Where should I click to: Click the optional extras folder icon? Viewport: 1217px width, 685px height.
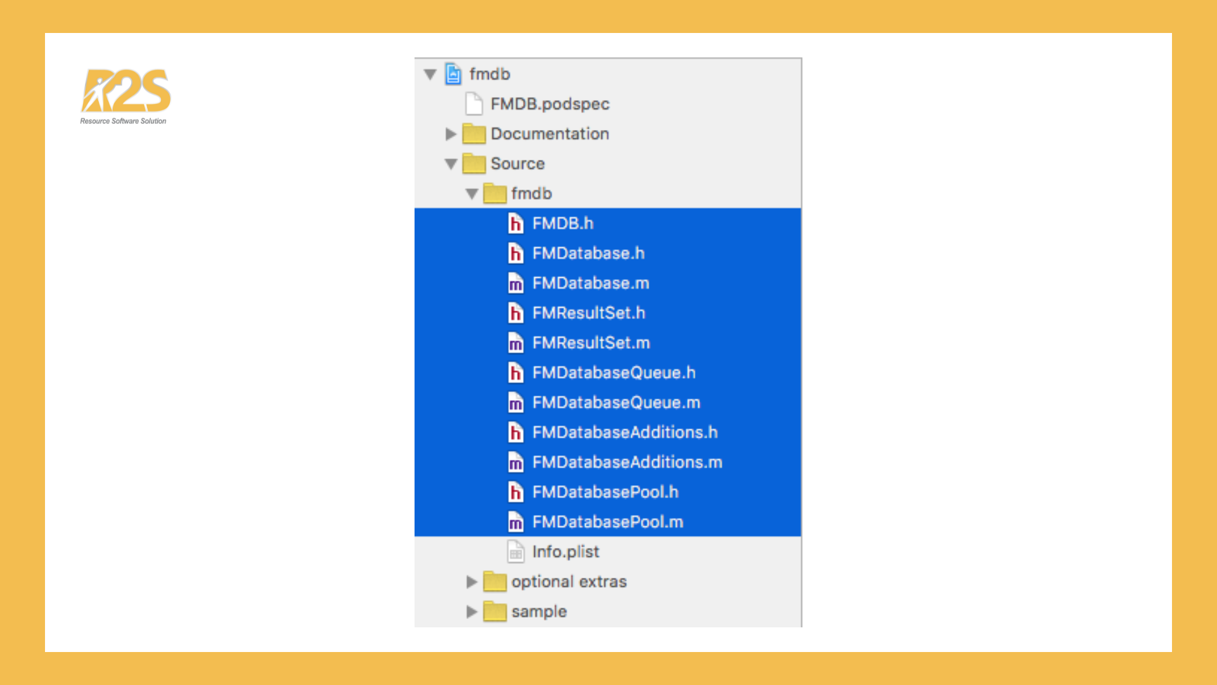[x=494, y=582]
